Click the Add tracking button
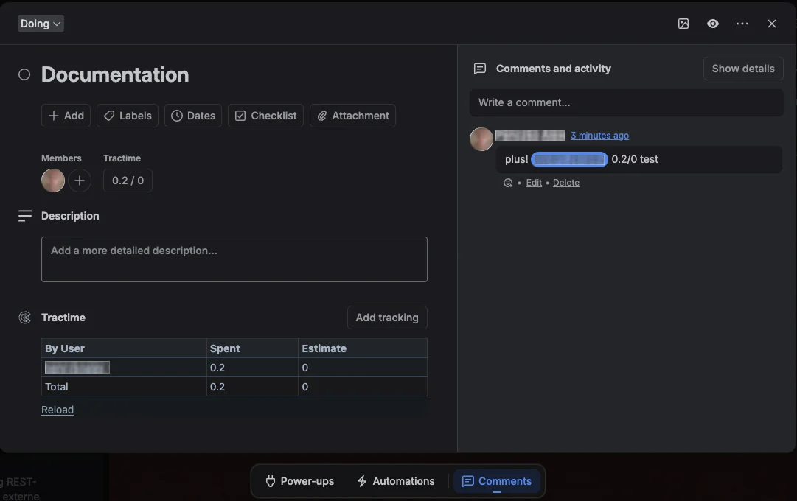This screenshot has width=797, height=501. point(387,318)
